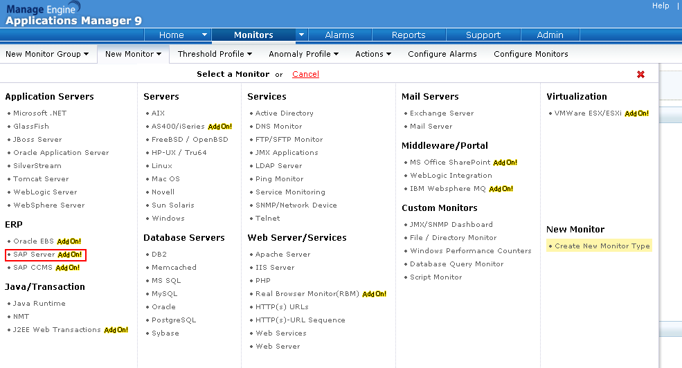Image resolution: width=682 pixels, height=368 pixels.
Task: Select Microsoft .NET monitor
Action: click(x=39, y=113)
